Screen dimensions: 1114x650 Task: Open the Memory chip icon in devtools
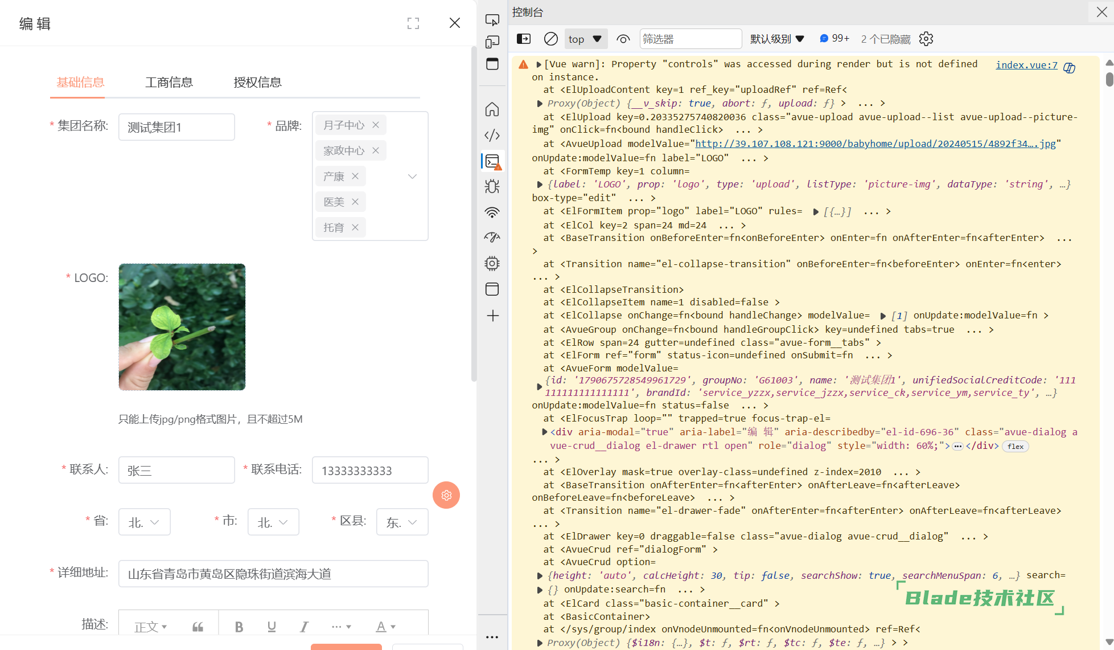pos(492,263)
